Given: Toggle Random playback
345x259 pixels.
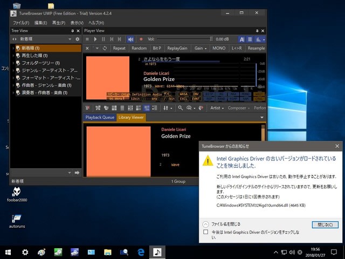Looking at the screenshot, I should point(139,48).
